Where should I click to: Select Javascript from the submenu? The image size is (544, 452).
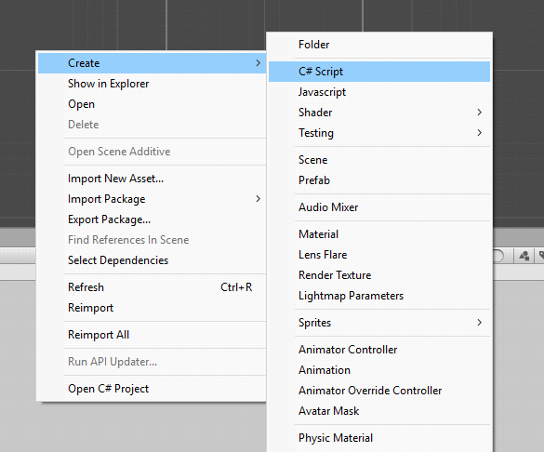(379, 92)
